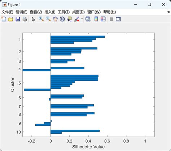Hide Plot Tools with the gray square icon
This screenshot has height=151, width=171.
(111, 19)
